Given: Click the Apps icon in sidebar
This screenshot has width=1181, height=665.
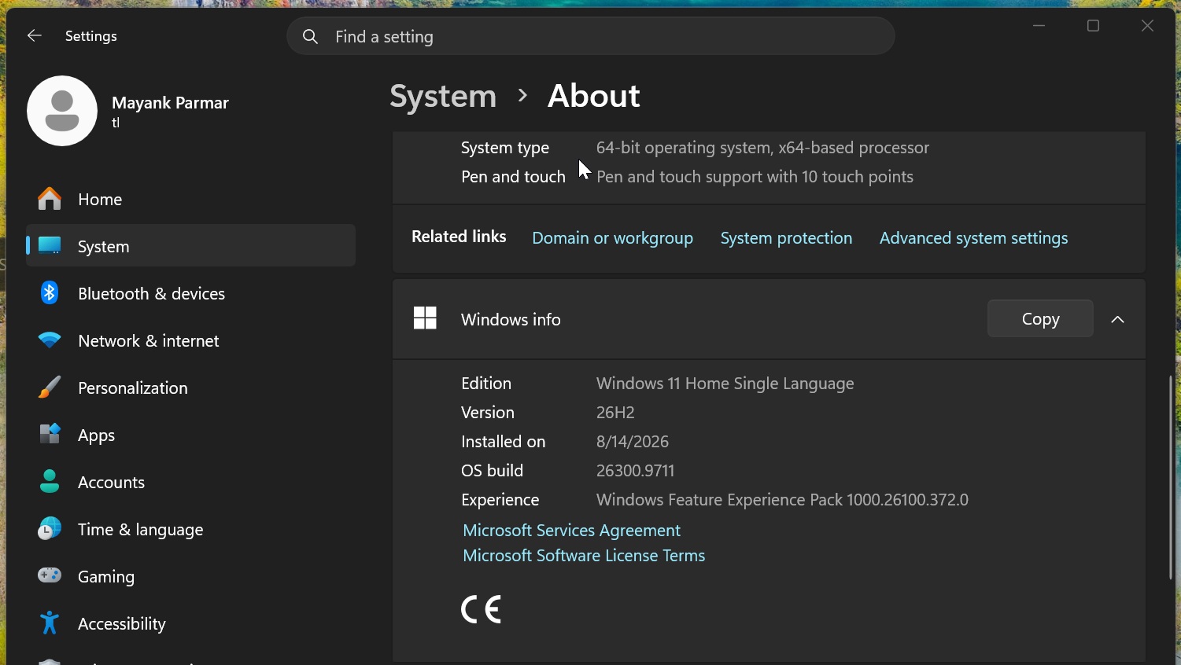Looking at the screenshot, I should click(x=50, y=435).
